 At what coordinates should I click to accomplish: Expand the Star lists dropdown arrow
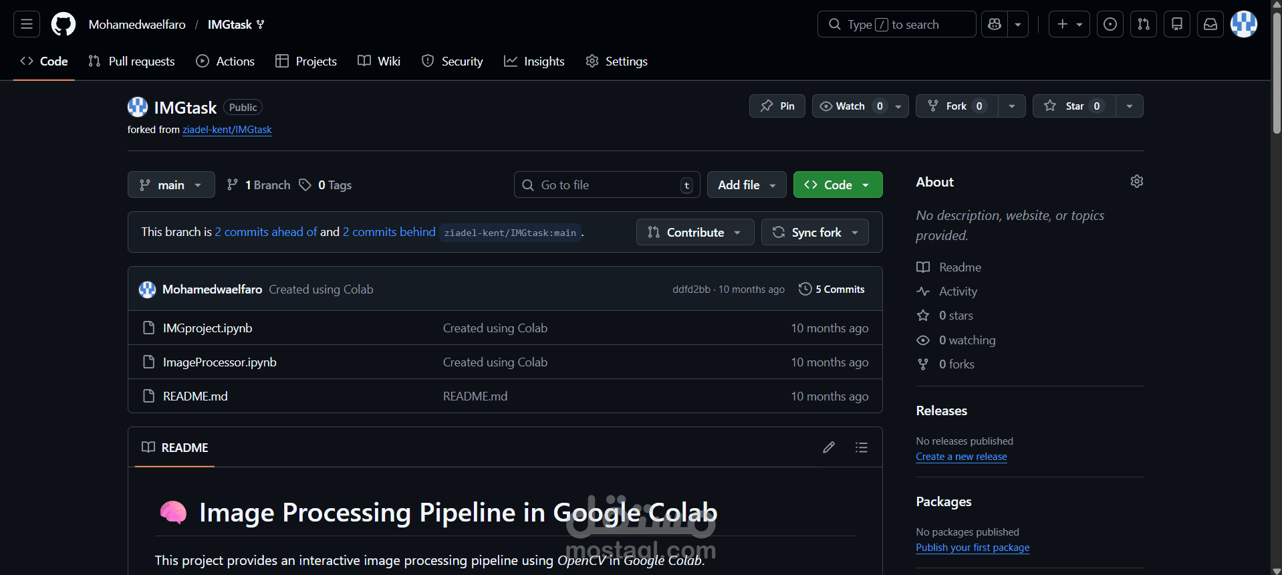point(1130,106)
